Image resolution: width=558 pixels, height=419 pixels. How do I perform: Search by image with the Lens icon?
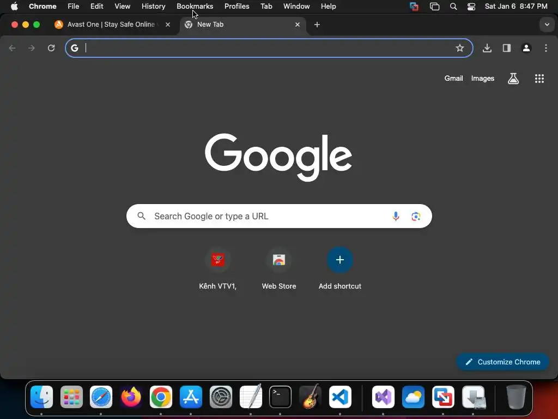[x=416, y=216]
